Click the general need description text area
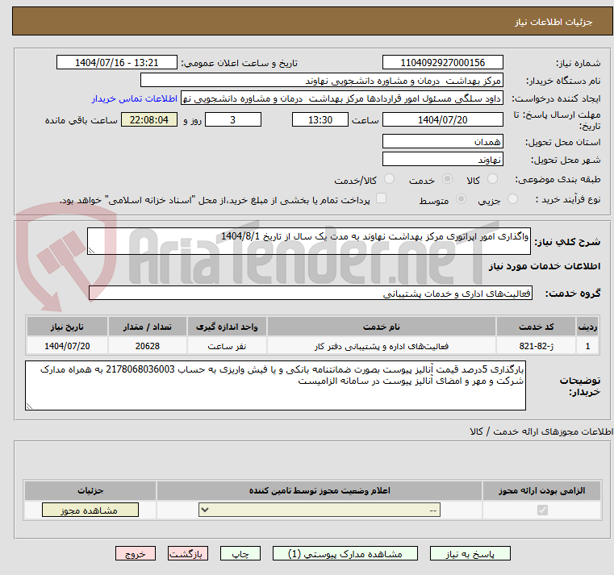 (308, 241)
